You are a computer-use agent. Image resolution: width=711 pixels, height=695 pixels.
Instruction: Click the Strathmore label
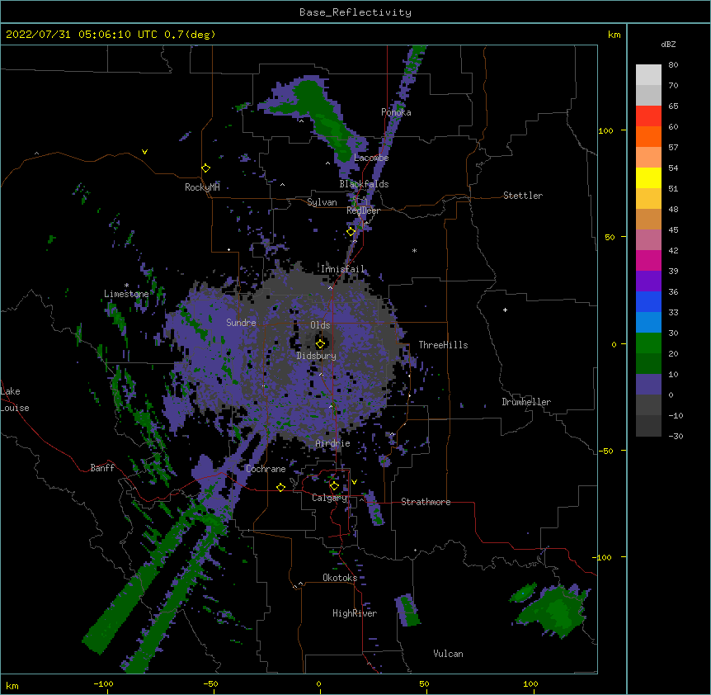coord(426,502)
